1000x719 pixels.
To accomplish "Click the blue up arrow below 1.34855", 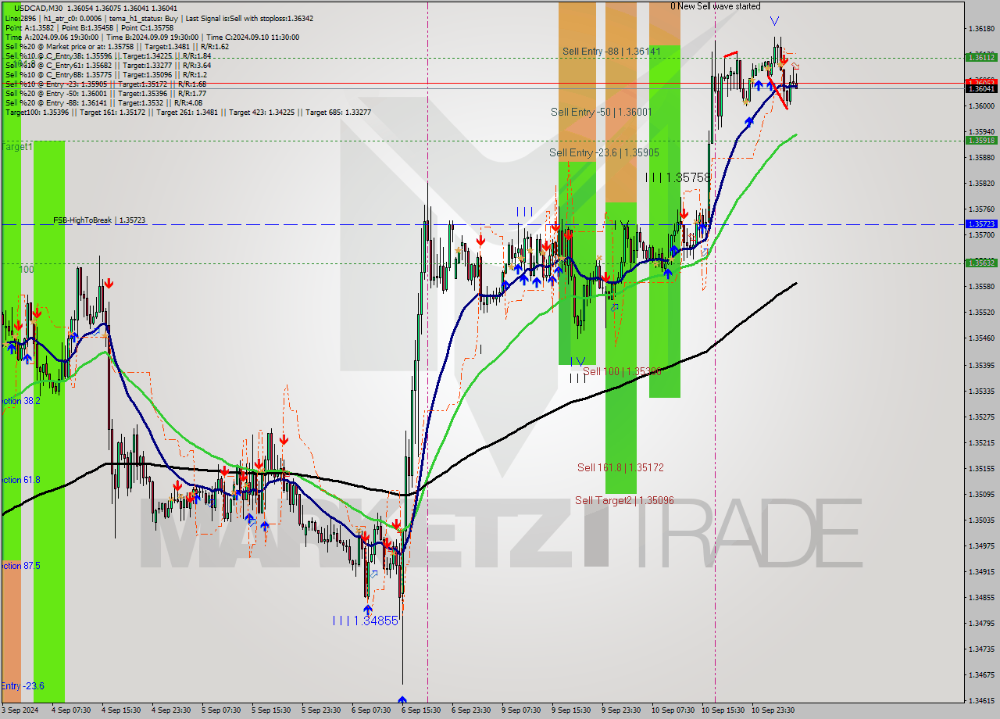I will [x=367, y=609].
